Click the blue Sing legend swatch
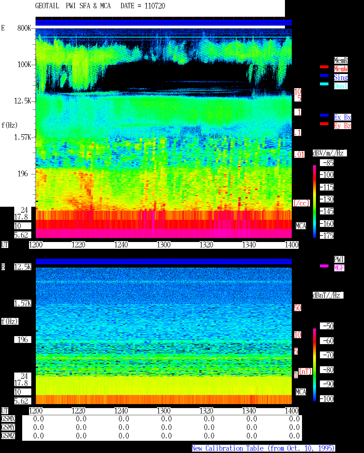The image size is (364, 453). tap(324, 75)
